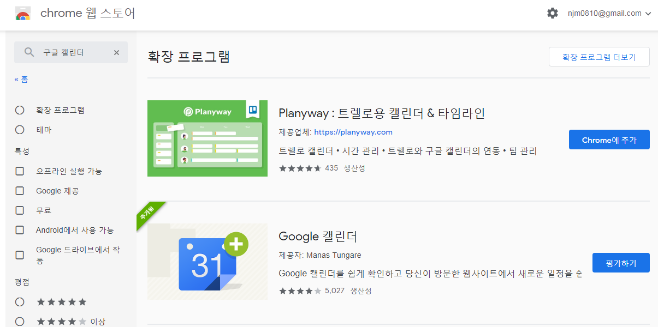Click the Chrome Web Store logo icon
This screenshot has width=658, height=327.
23,14
